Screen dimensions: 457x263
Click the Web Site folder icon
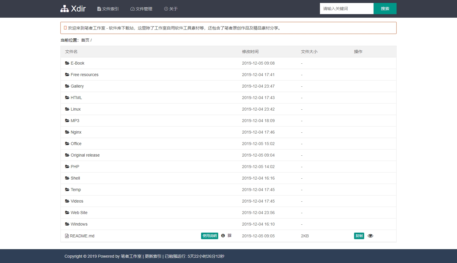click(x=67, y=213)
